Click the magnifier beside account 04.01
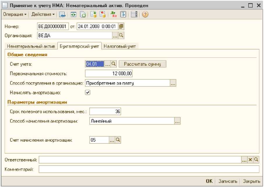Screen dimensions: 264x187 [114, 64]
